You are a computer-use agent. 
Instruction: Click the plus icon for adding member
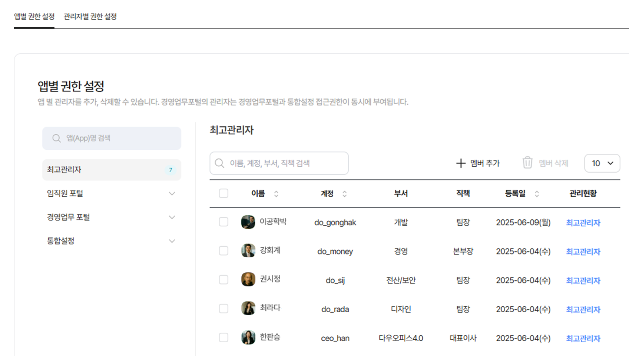tap(460, 163)
